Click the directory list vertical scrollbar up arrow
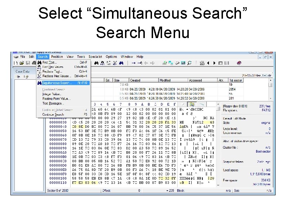 coord(271,80)
